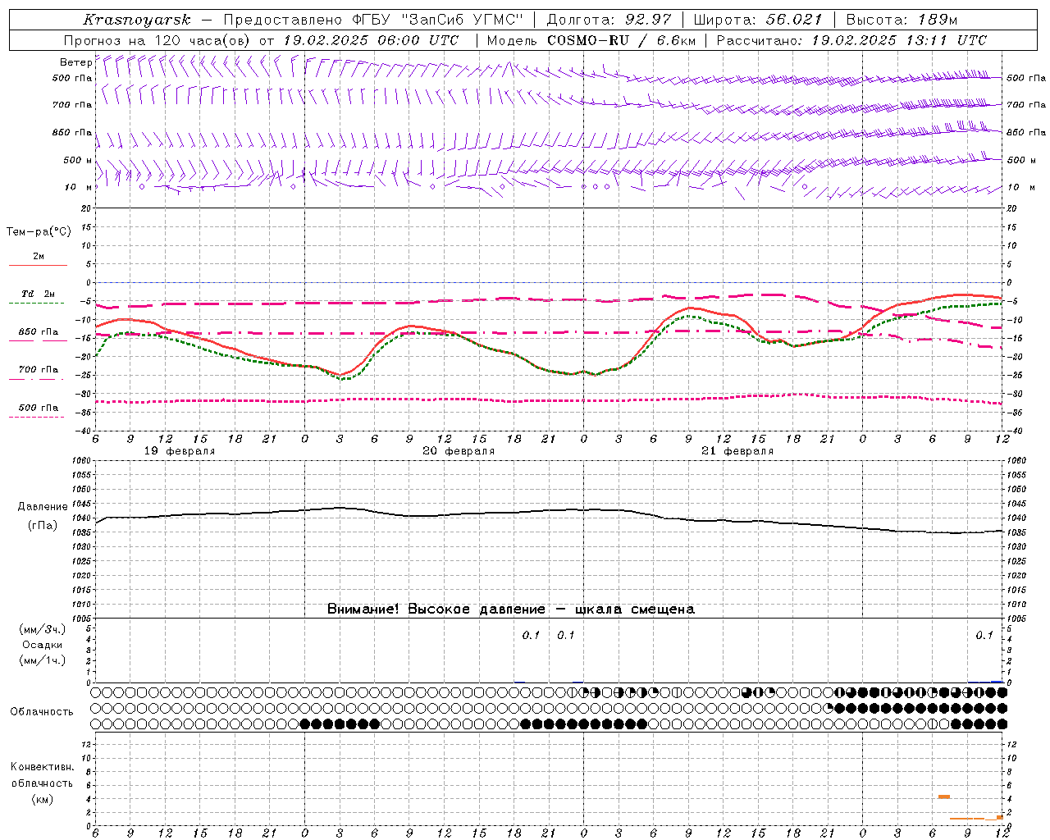The height and width of the screenshot is (840, 1050).
Task: Click the 'Облачность' cloud cover label
Action: tap(42, 711)
